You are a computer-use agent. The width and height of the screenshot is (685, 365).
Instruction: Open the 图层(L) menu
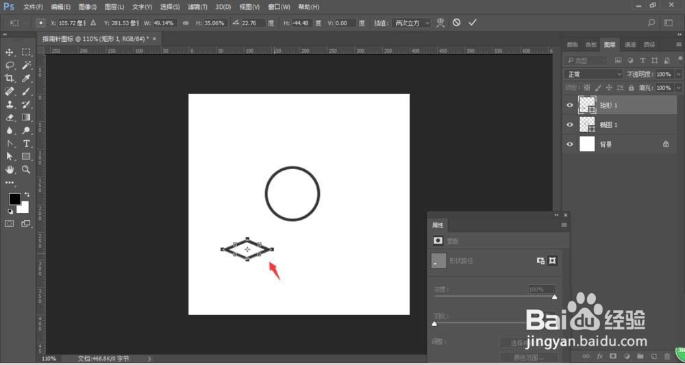(114, 7)
